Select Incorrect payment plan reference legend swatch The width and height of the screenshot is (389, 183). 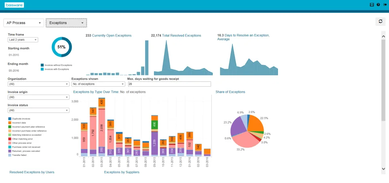tap(10, 127)
